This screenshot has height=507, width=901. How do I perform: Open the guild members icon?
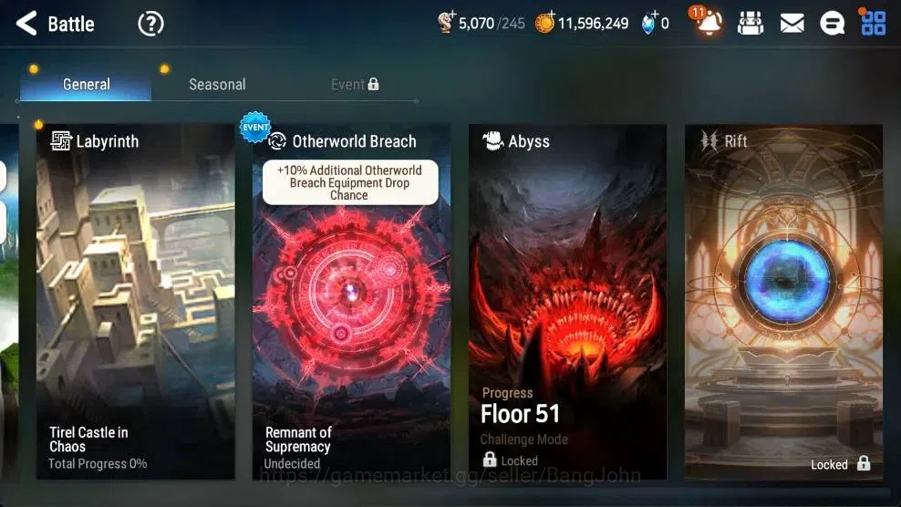751,24
